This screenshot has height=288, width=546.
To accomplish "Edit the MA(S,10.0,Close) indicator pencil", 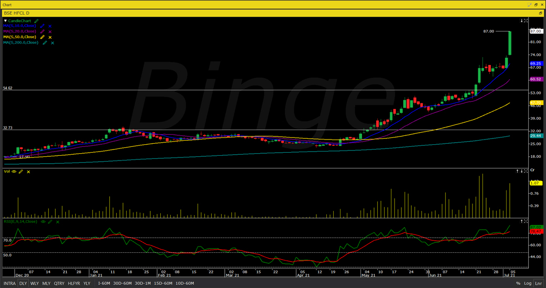I will click(x=42, y=26).
